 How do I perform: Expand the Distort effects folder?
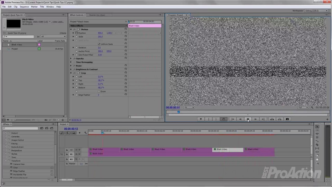6,133
